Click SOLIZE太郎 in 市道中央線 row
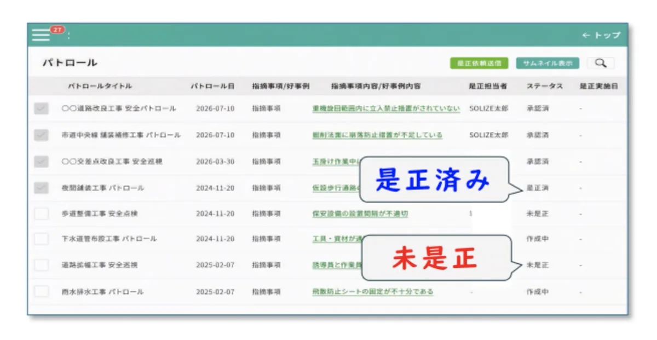This screenshot has height=340, width=657. 489,135
